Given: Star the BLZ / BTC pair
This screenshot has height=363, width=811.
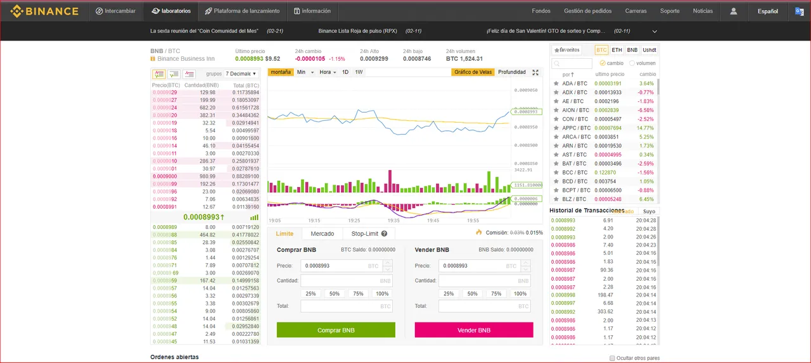Looking at the screenshot, I should tap(556, 199).
